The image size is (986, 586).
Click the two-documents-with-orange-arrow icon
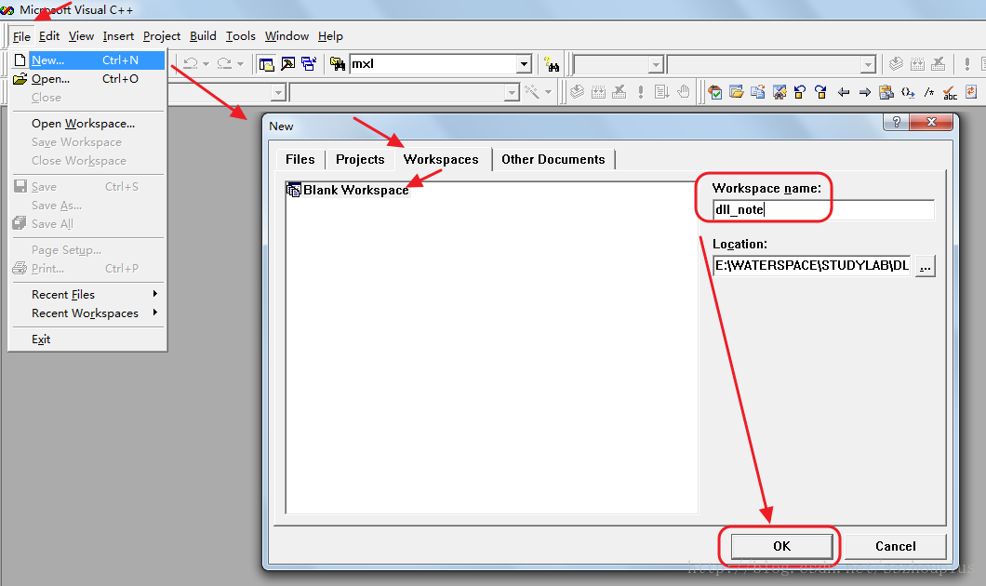click(x=758, y=92)
